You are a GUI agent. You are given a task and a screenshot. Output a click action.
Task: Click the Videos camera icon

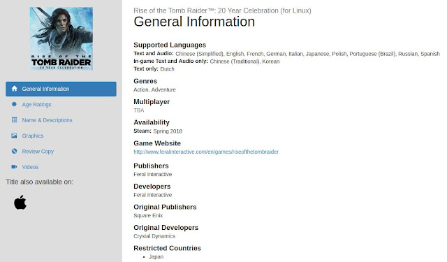coord(14,167)
